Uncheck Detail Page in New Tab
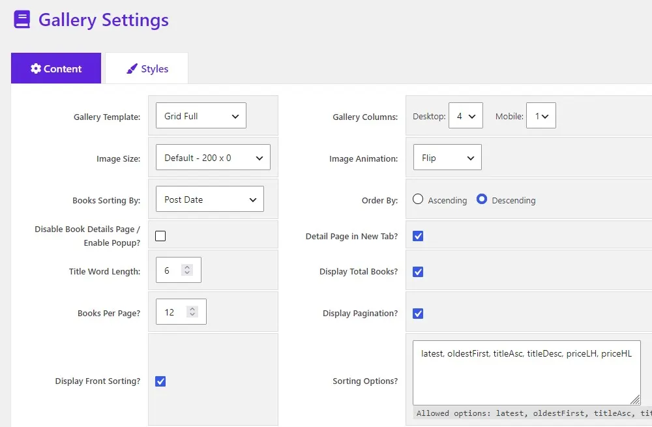The image size is (652, 427). point(418,236)
